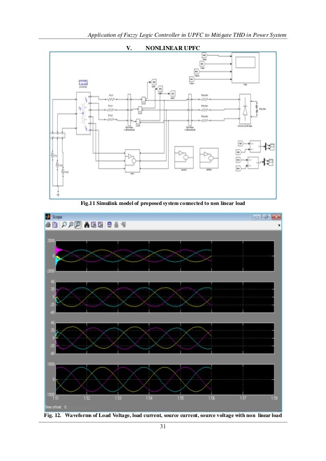Viewport: 326px width, 461px height.
Task: Click Save current axes settings icon
Action: 94,225
